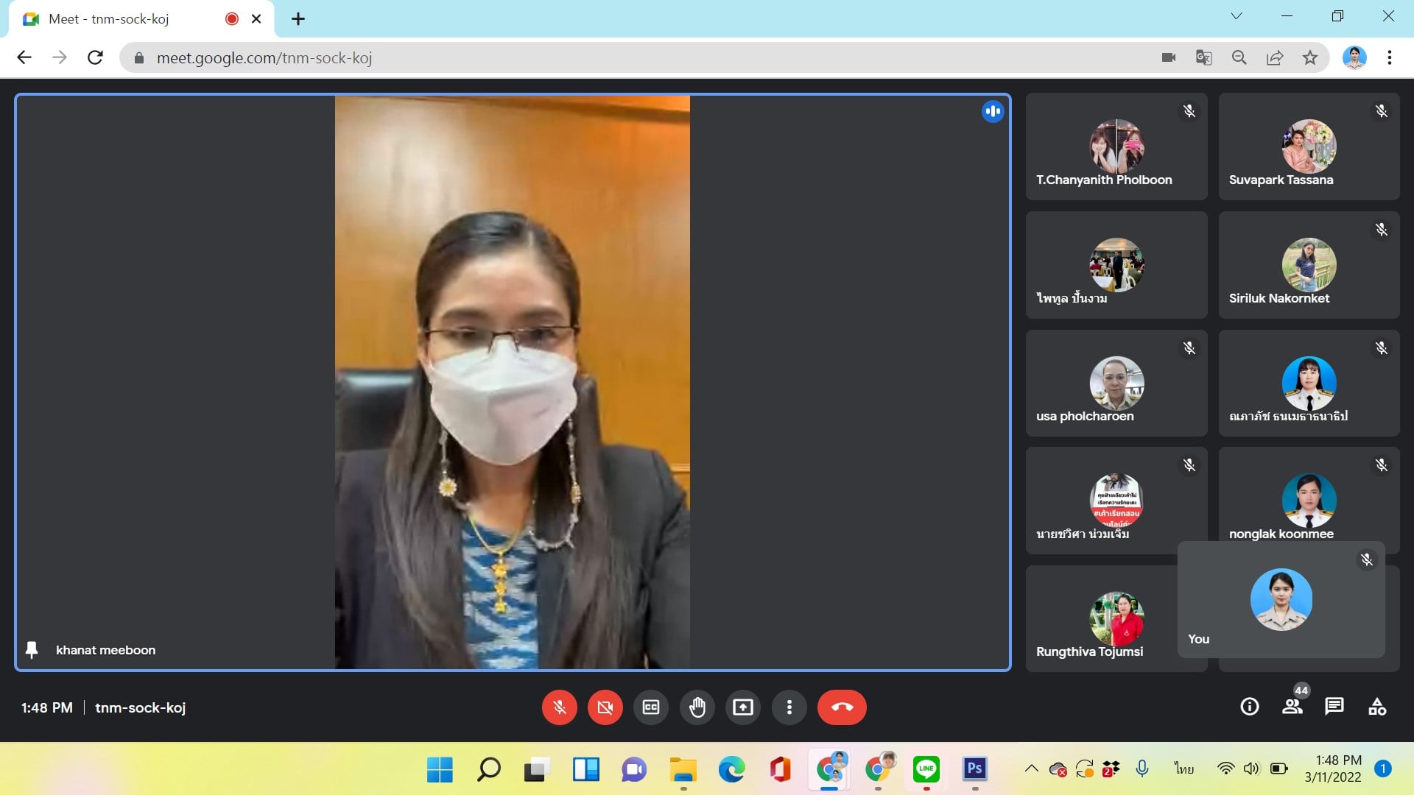Open Widgets from taskbar
Image resolution: width=1414 pixels, height=795 pixels.
(585, 770)
